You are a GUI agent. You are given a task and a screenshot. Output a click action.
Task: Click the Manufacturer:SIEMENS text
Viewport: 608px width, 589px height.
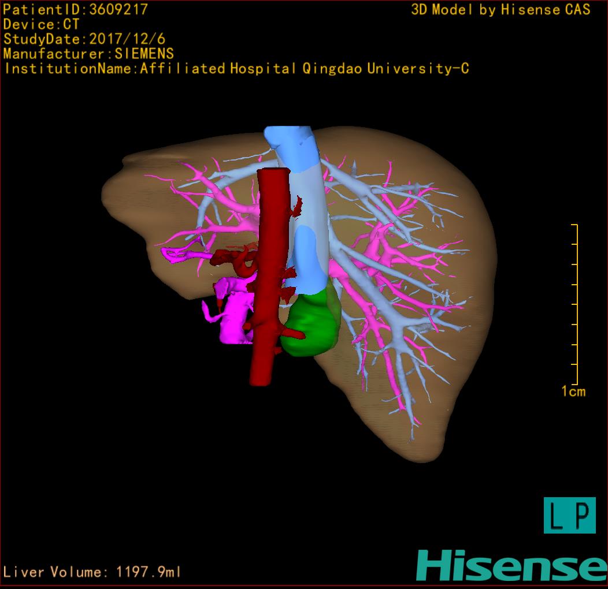(x=88, y=54)
